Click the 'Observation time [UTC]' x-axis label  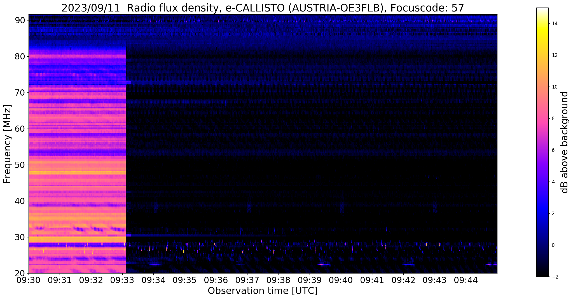(263, 291)
